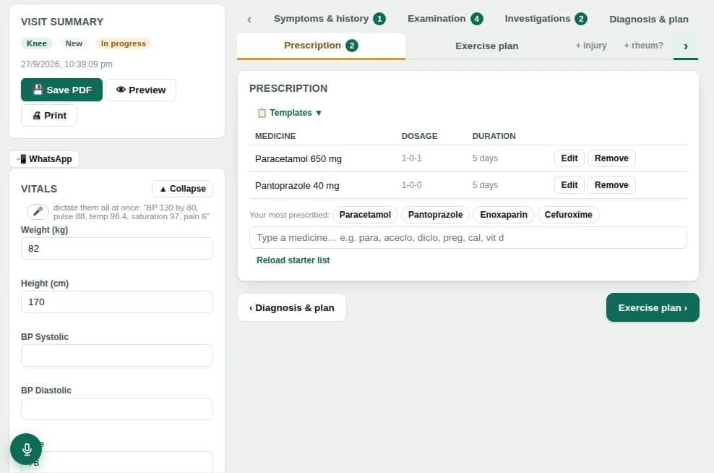The width and height of the screenshot is (714, 473).
Task: Click the visit timestamp 27/9/2026
Action: 66,64
